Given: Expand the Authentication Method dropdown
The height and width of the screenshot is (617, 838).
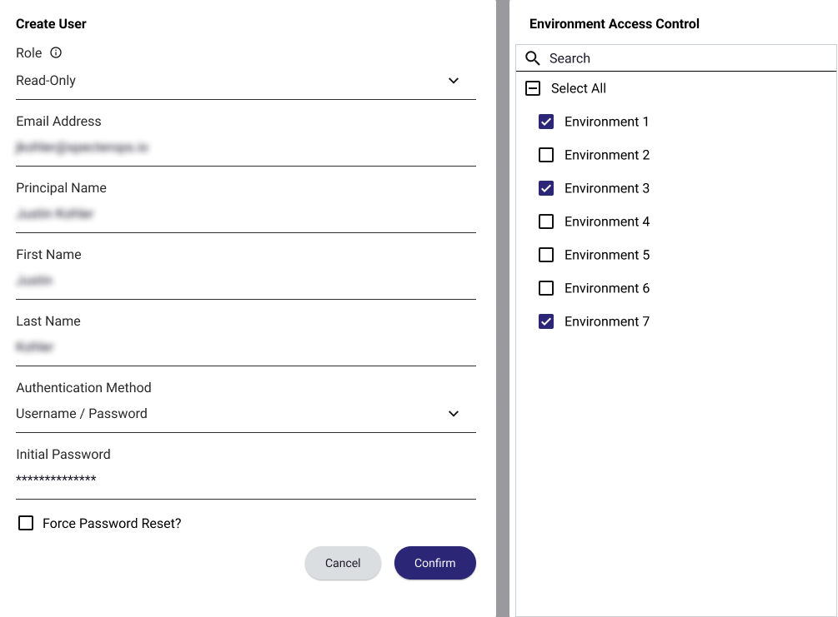Looking at the screenshot, I should tap(454, 414).
